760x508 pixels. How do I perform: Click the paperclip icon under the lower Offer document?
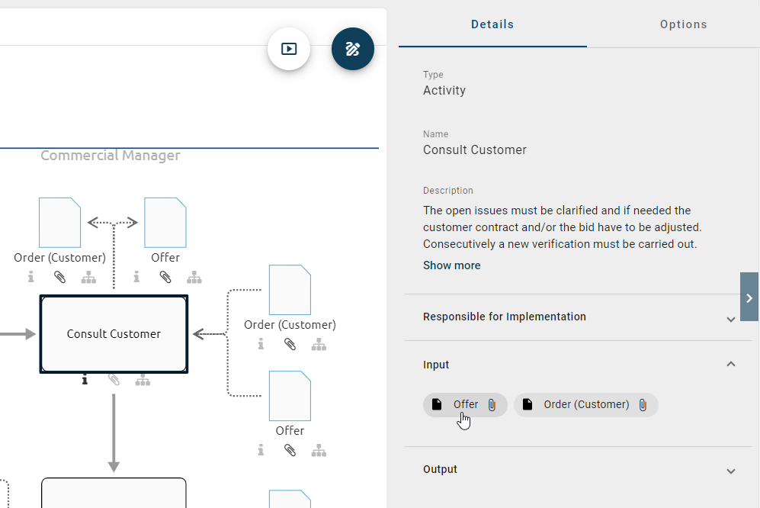290,450
